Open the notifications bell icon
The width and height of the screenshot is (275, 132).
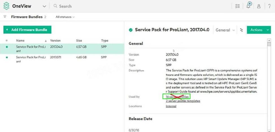click(x=248, y=6)
